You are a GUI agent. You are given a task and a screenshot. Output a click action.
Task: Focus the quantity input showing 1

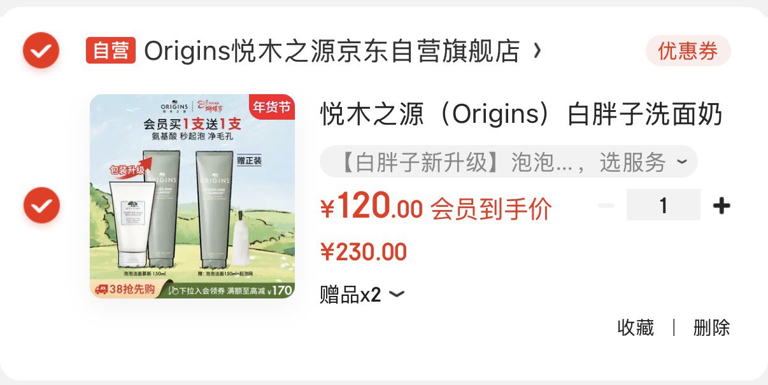(664, 205)
